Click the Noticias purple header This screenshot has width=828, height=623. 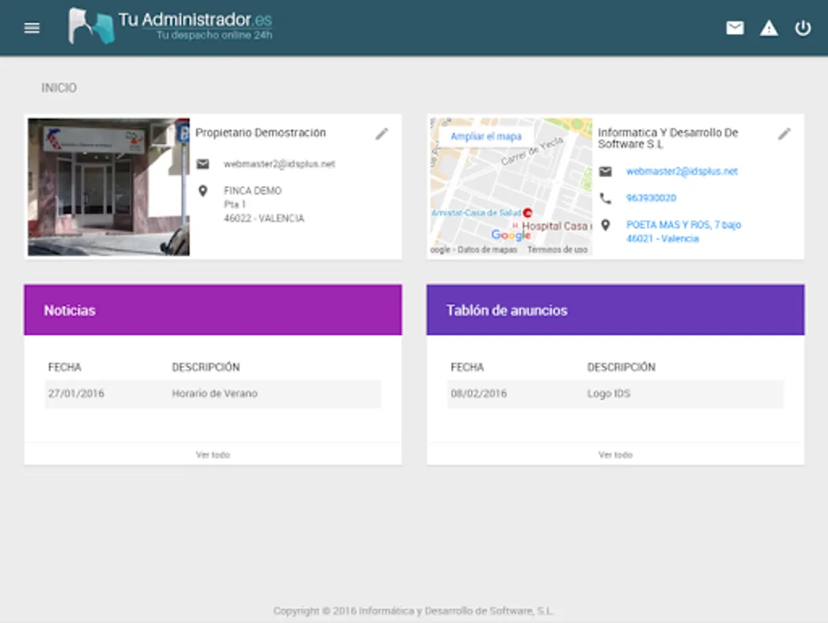click(213, 309)
